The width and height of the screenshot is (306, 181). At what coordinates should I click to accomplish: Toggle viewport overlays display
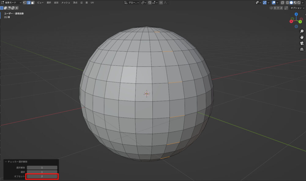point(274,2)
